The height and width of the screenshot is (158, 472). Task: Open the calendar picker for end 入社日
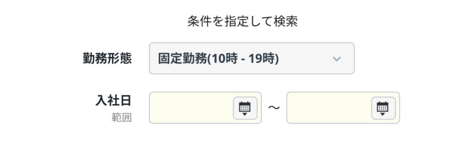click(x=383, y=108)
